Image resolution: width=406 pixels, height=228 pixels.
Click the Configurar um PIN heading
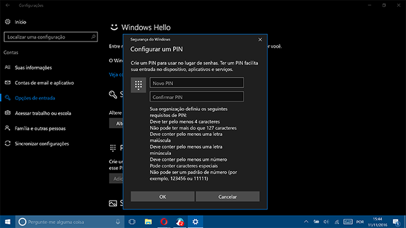[x=156, y=49]
